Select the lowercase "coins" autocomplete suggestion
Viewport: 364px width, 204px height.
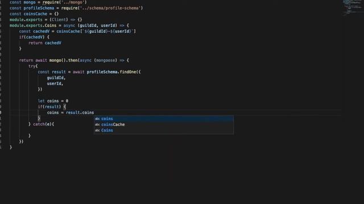tap(163, 118)
